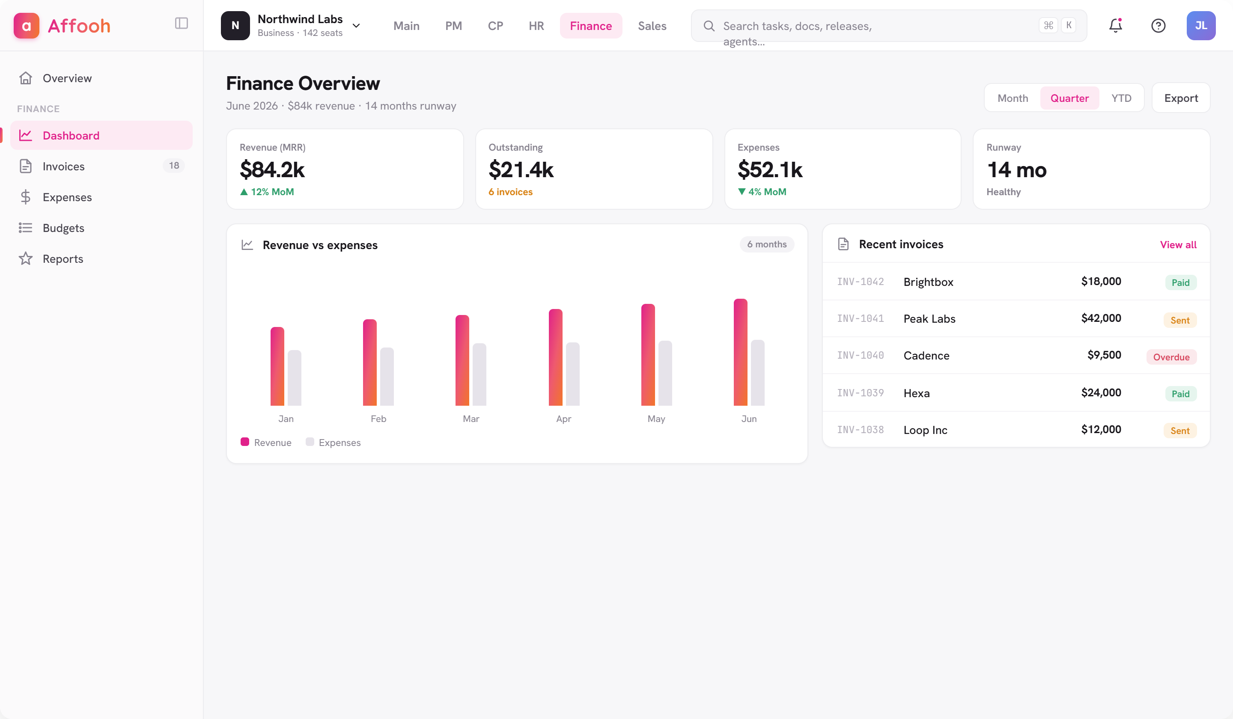The image size is (1233, 719).
Task: Switch to the HR tab
Action: (536, 25)
